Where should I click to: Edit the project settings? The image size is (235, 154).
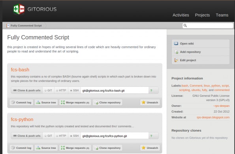pos(188,60)
